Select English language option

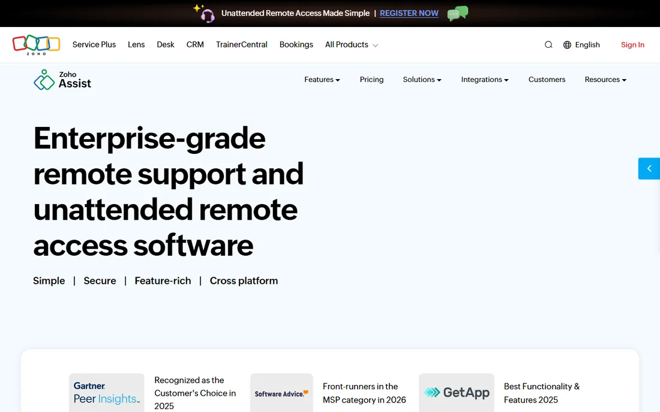(x=587, y=44)
